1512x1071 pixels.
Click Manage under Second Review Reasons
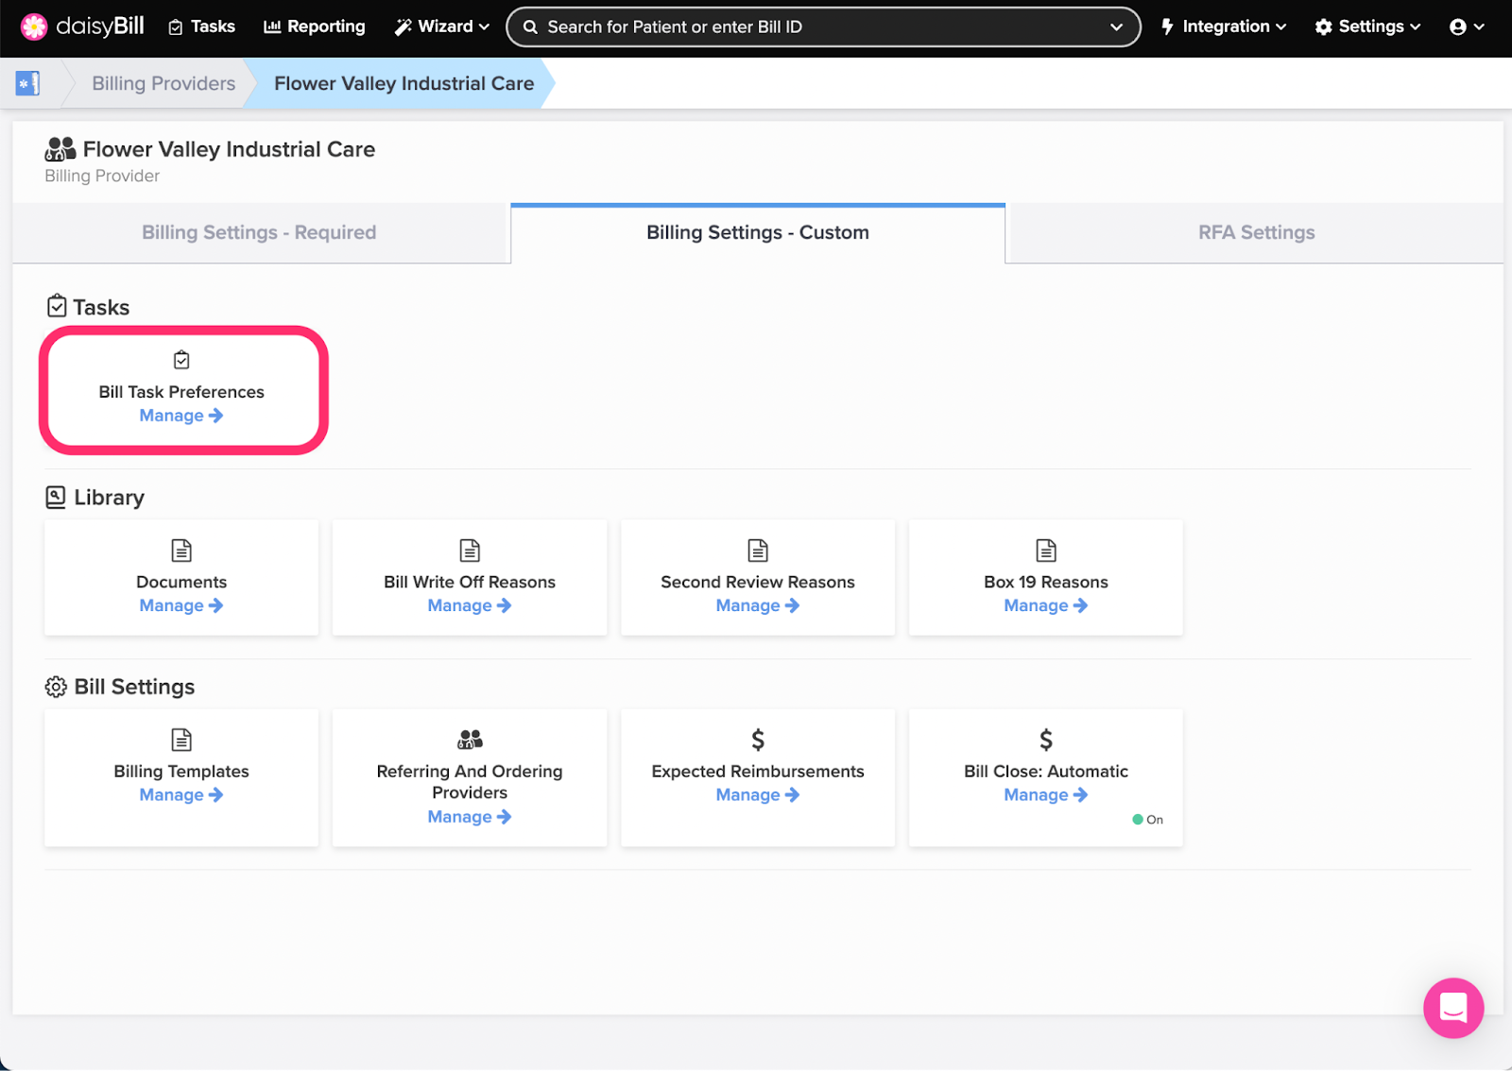[x=757, y=606]
